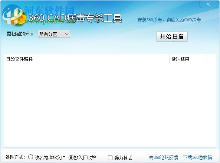The image size is (220, 163).
Task: Open the 所有分区 partition dropdown
Action: click(x=54, y=34)
